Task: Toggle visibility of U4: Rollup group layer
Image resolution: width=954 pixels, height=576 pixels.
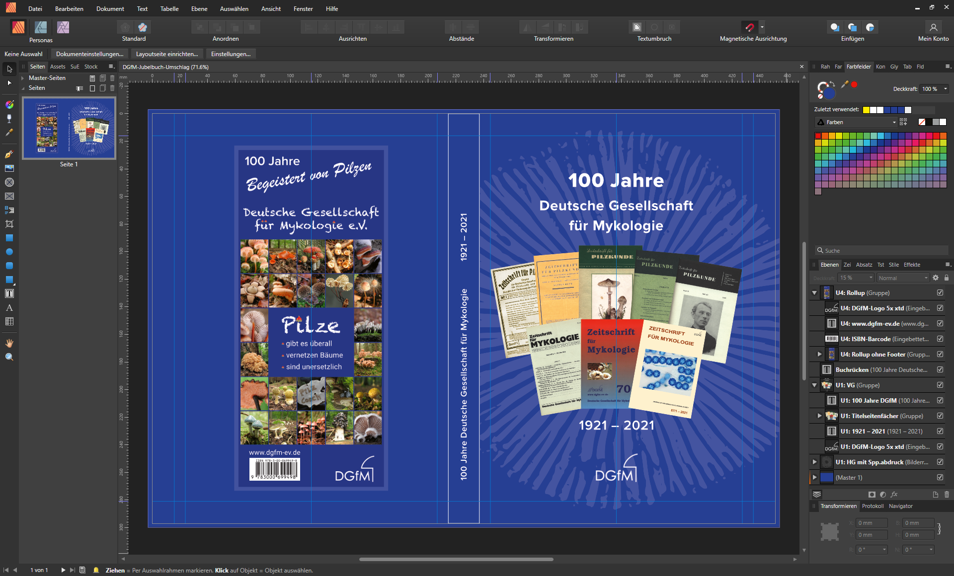Action: (x=940, y=293)
